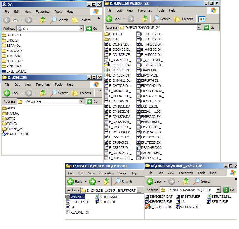The height and width of the screenshot is (229, 239).
Task: Select E_DF18CE.INF file
Action: [x=118, y=70]
